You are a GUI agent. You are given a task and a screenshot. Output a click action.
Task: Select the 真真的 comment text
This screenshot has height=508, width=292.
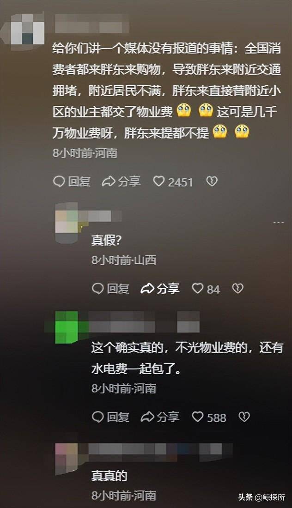tap(109, 476)
